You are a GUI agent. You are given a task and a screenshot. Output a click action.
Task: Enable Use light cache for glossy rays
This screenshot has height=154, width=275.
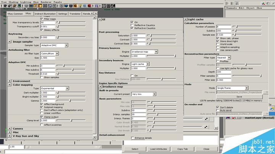point(218,68)
